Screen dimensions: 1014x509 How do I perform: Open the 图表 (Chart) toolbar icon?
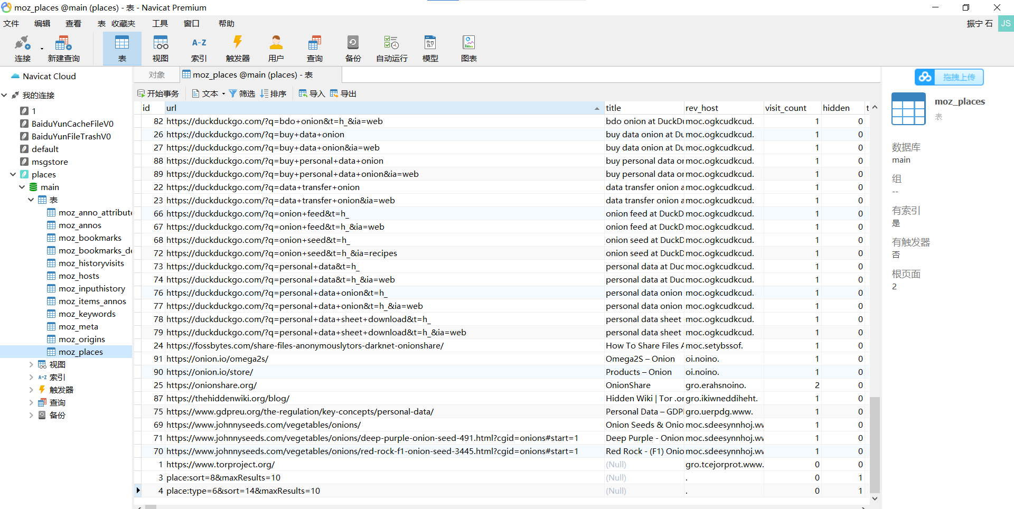tap(469, 48)
